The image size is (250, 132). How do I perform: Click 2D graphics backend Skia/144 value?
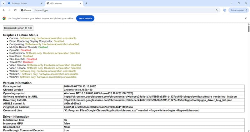[x=98, y=107]
